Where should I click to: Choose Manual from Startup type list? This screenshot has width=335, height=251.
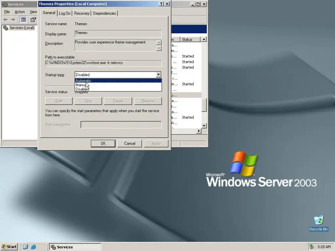click(118, 85)
